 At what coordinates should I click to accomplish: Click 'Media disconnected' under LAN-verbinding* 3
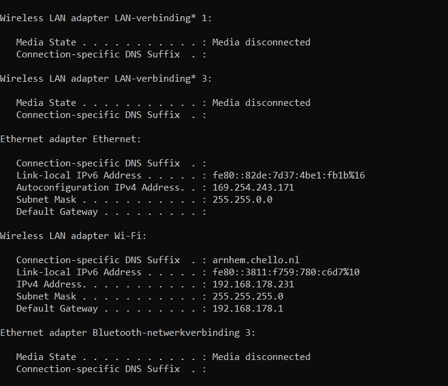261,103
